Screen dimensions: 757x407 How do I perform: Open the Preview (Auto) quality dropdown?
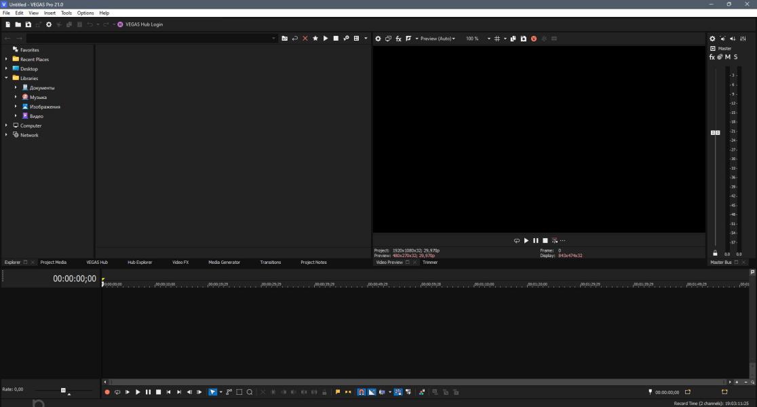(438, 39)
